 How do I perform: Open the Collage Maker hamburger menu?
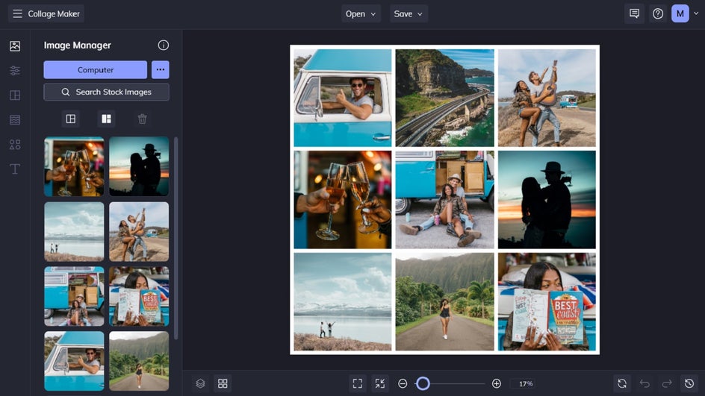[17, 13]
